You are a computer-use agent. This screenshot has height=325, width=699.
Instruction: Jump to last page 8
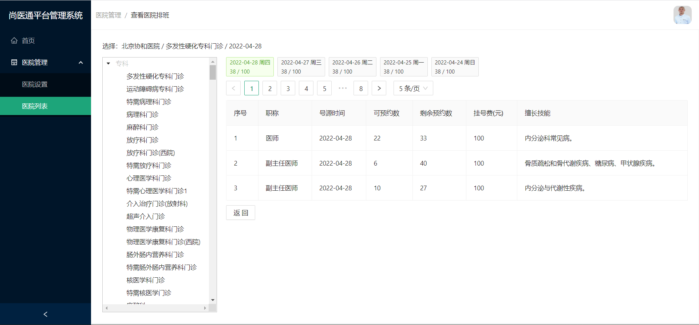(361, 88)
